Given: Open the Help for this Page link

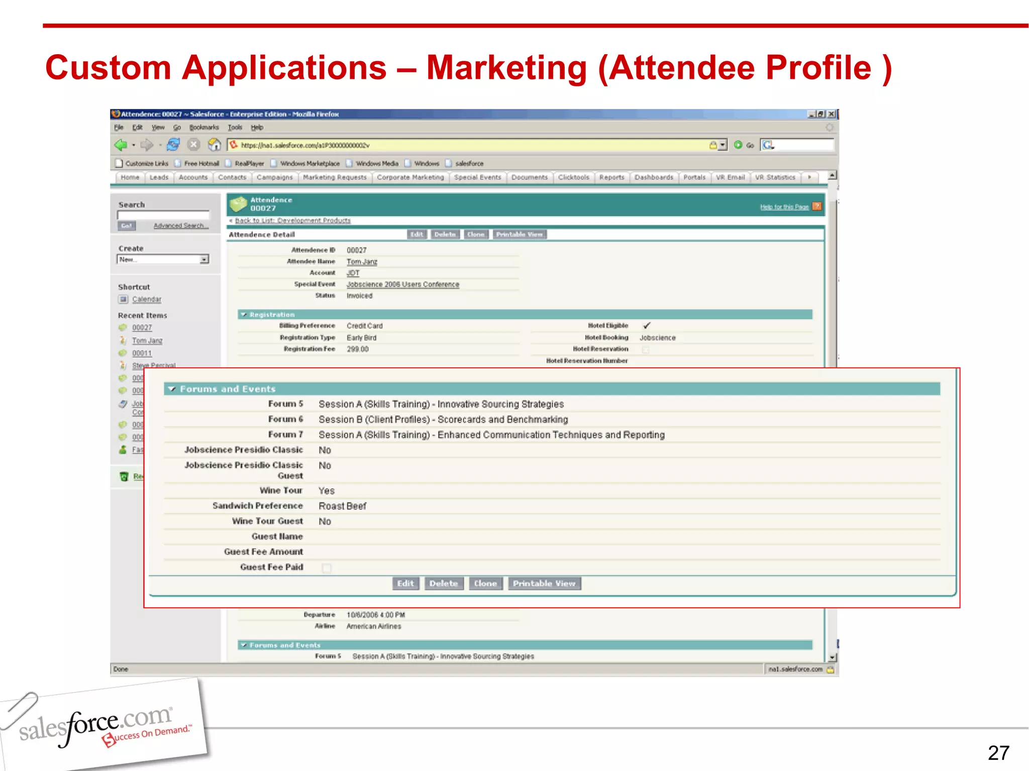Looking at the screenshot, I should (x=784, y=207).
